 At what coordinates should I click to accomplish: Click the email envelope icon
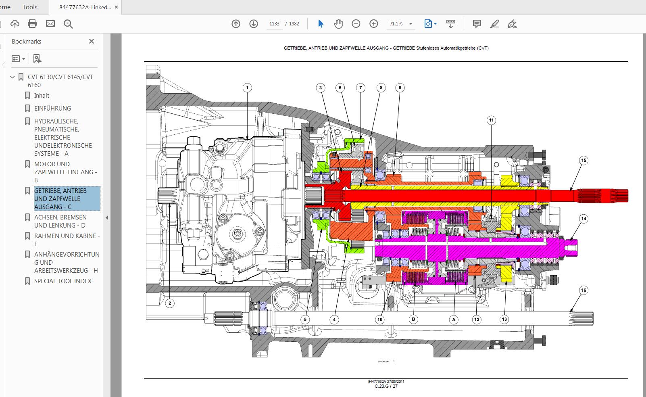pos(50,24)
